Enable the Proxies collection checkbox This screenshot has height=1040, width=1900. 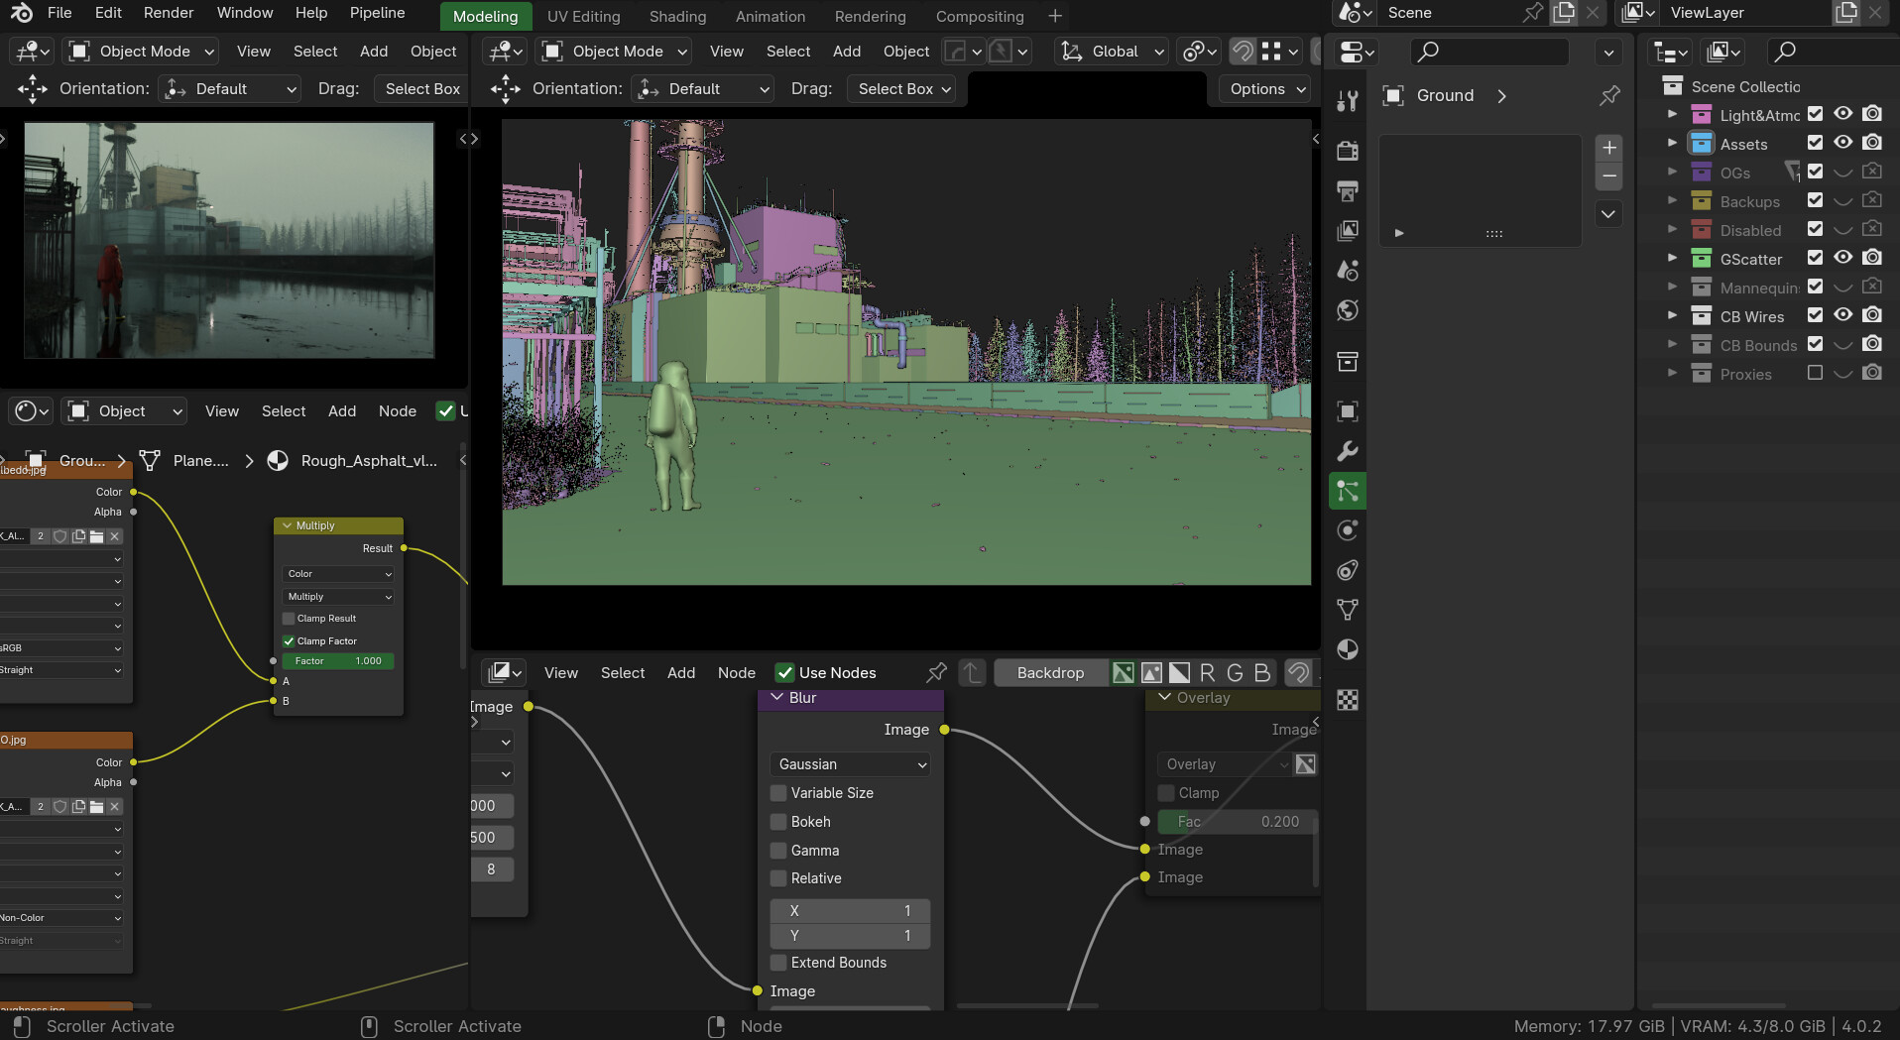[x=1815, y=374]
